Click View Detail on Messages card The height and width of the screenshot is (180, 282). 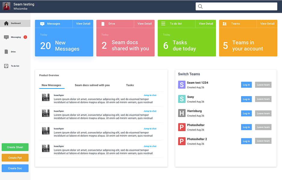pyautogui.click(x=83, y=24)
